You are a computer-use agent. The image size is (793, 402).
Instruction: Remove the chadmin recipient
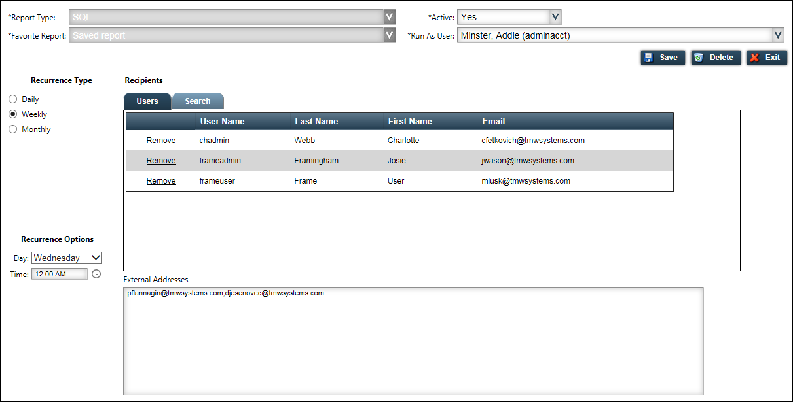click(161, 141)
